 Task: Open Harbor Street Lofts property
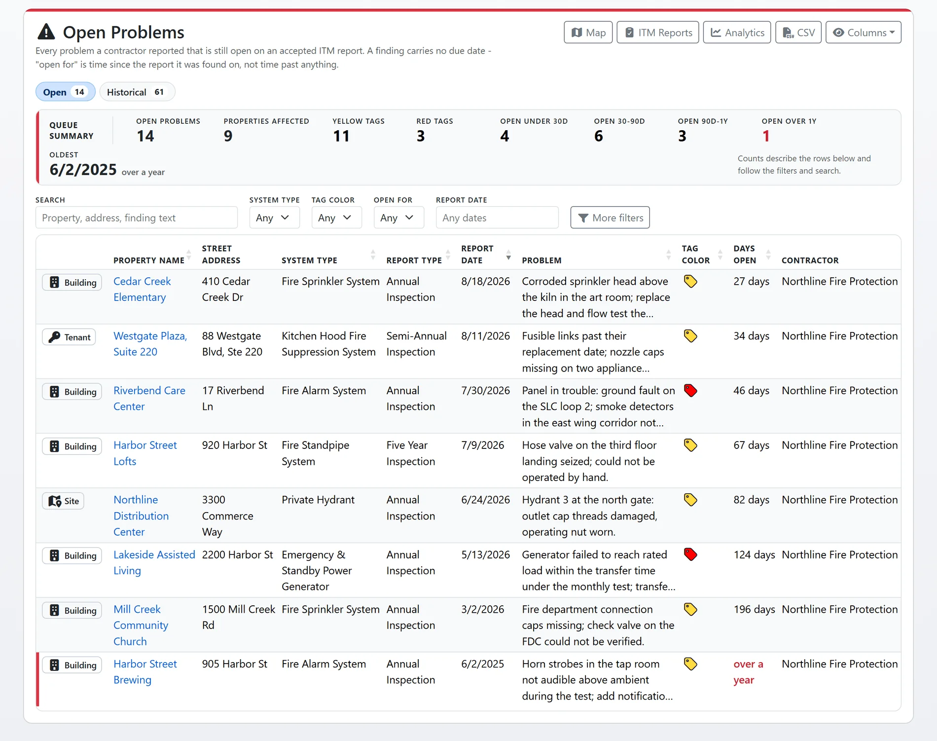(145, 453)
